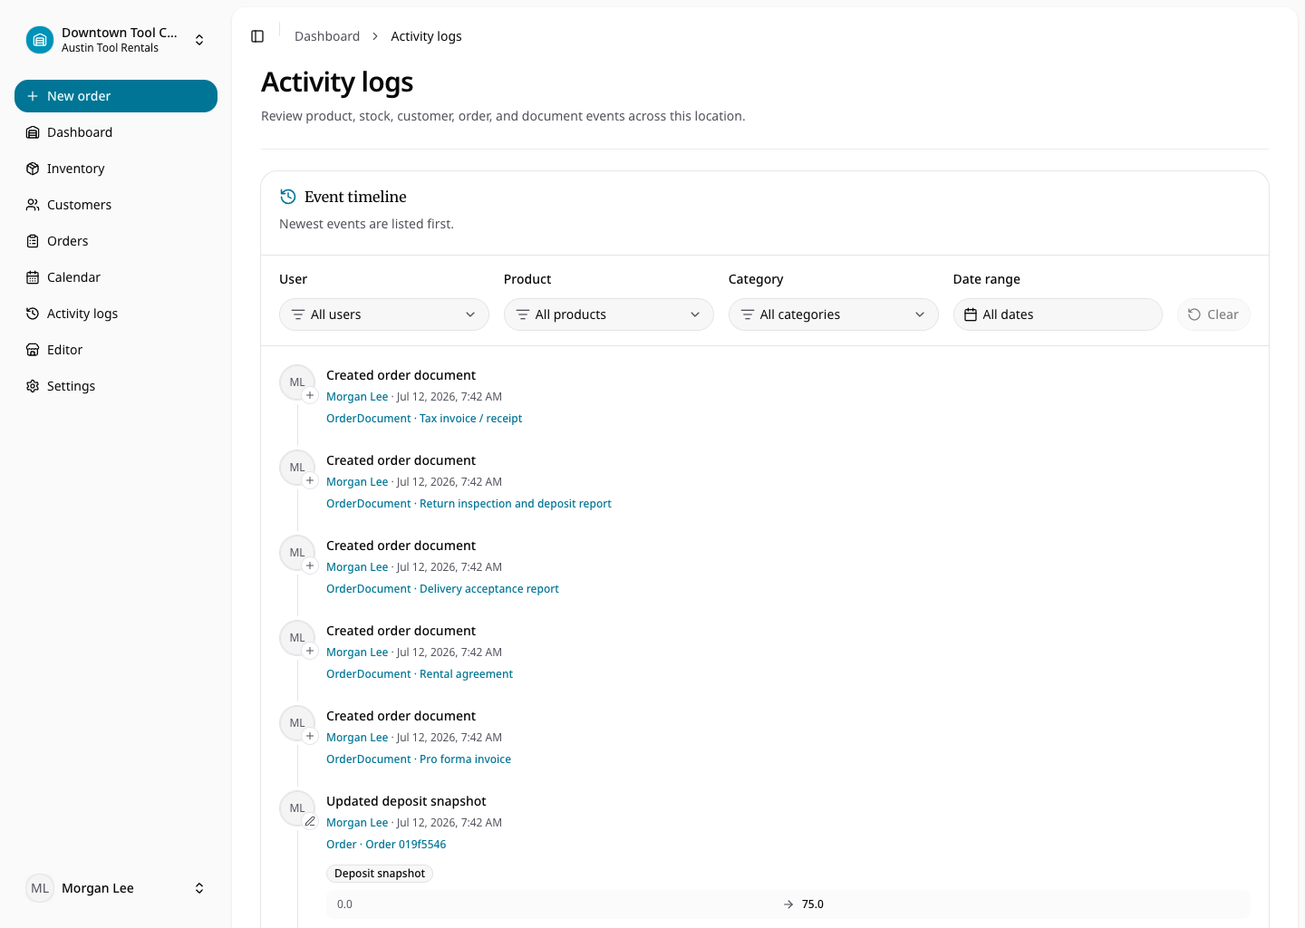Click ML avatar for Return inspection event
The image size is (1305, 928).
click(297, 468)
